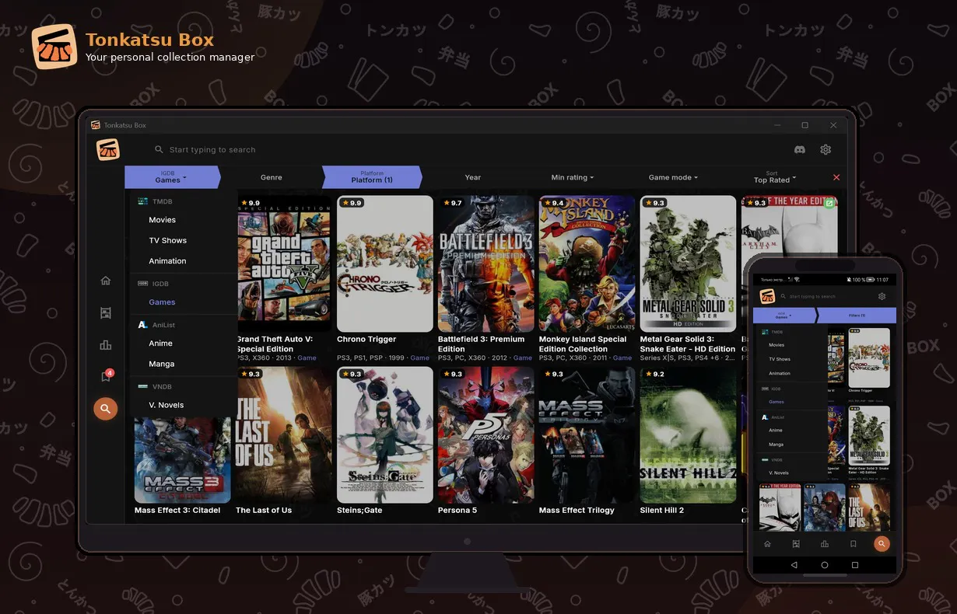Click AniList logo in source dropdown
957x614 pixels.
[x=142, y=325]
